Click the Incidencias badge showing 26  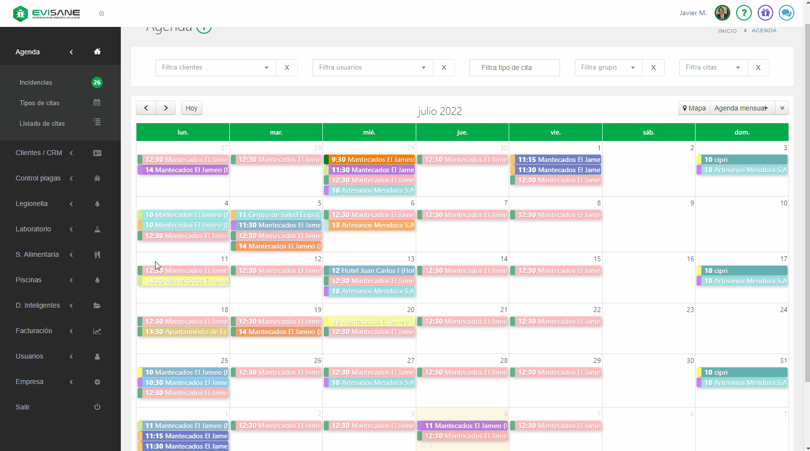pyautogui.click(x=97, y=82)
